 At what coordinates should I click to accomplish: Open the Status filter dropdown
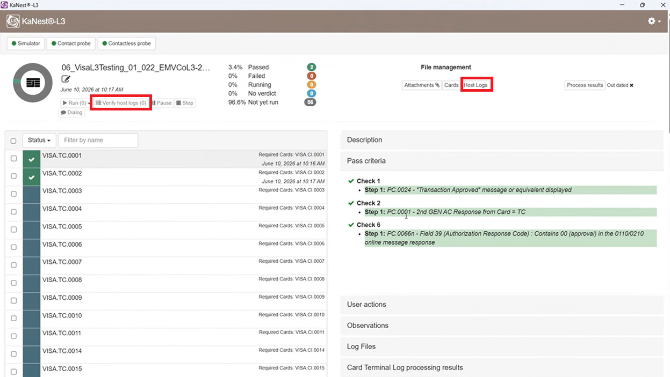(x=39, y=140)
